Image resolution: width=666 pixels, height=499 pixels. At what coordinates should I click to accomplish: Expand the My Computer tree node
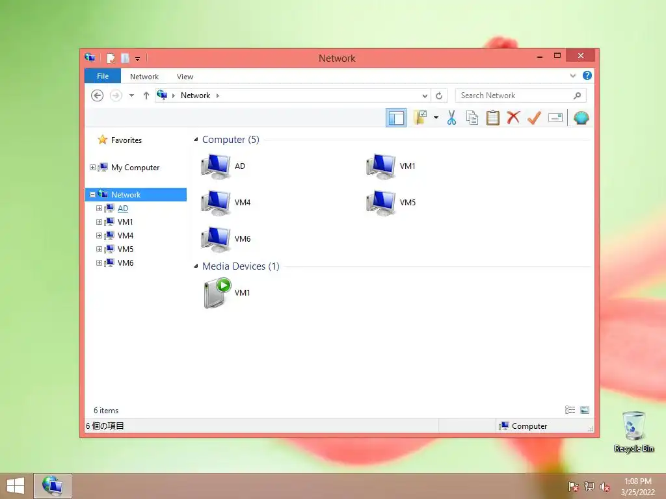(92, 168)
